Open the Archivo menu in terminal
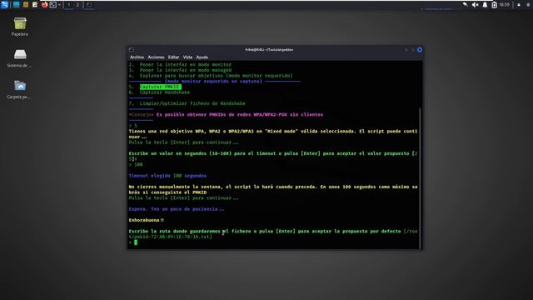533x300 pixels. [137, 57]
